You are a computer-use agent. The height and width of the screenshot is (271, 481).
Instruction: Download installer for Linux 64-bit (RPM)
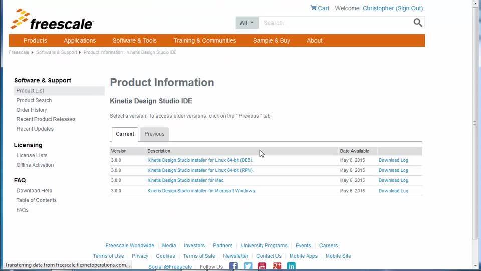200,170
